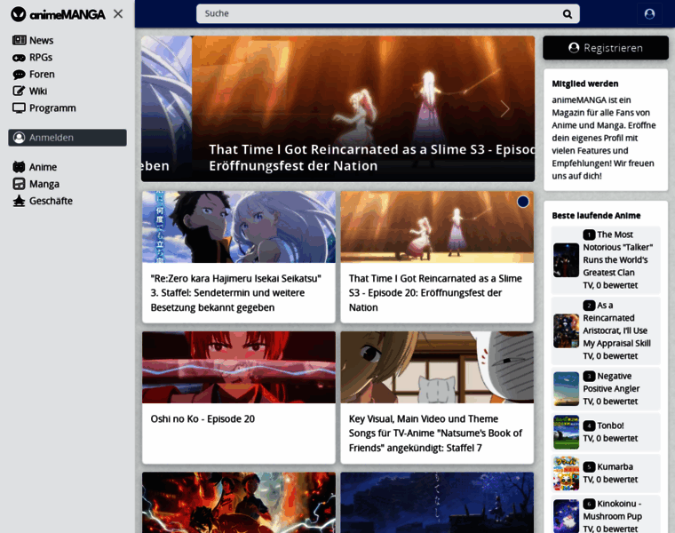The height and width of the screenshot is (533, 675).
Task: Open the Programm monitor icon
Action: [19, 108]
